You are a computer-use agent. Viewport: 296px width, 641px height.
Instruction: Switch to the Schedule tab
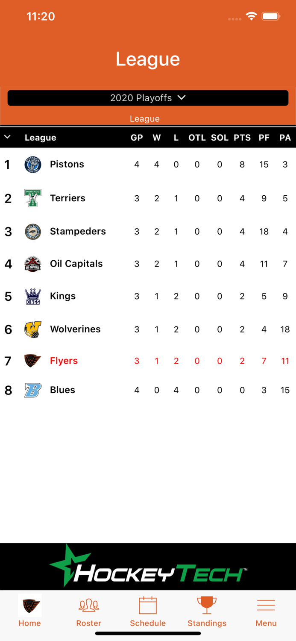click(148, 612)
